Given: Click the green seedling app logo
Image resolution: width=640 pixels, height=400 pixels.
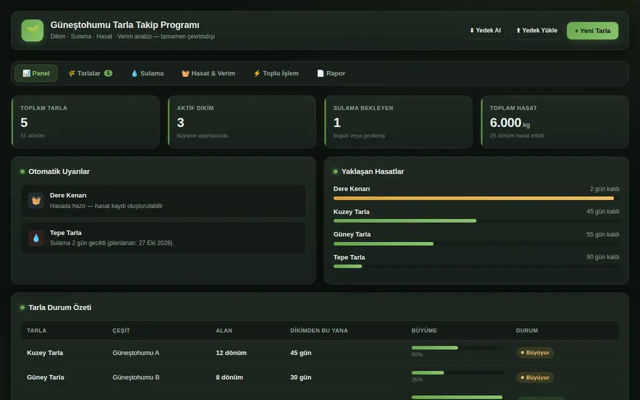Looking at the screenshot, I should point(33,30).
